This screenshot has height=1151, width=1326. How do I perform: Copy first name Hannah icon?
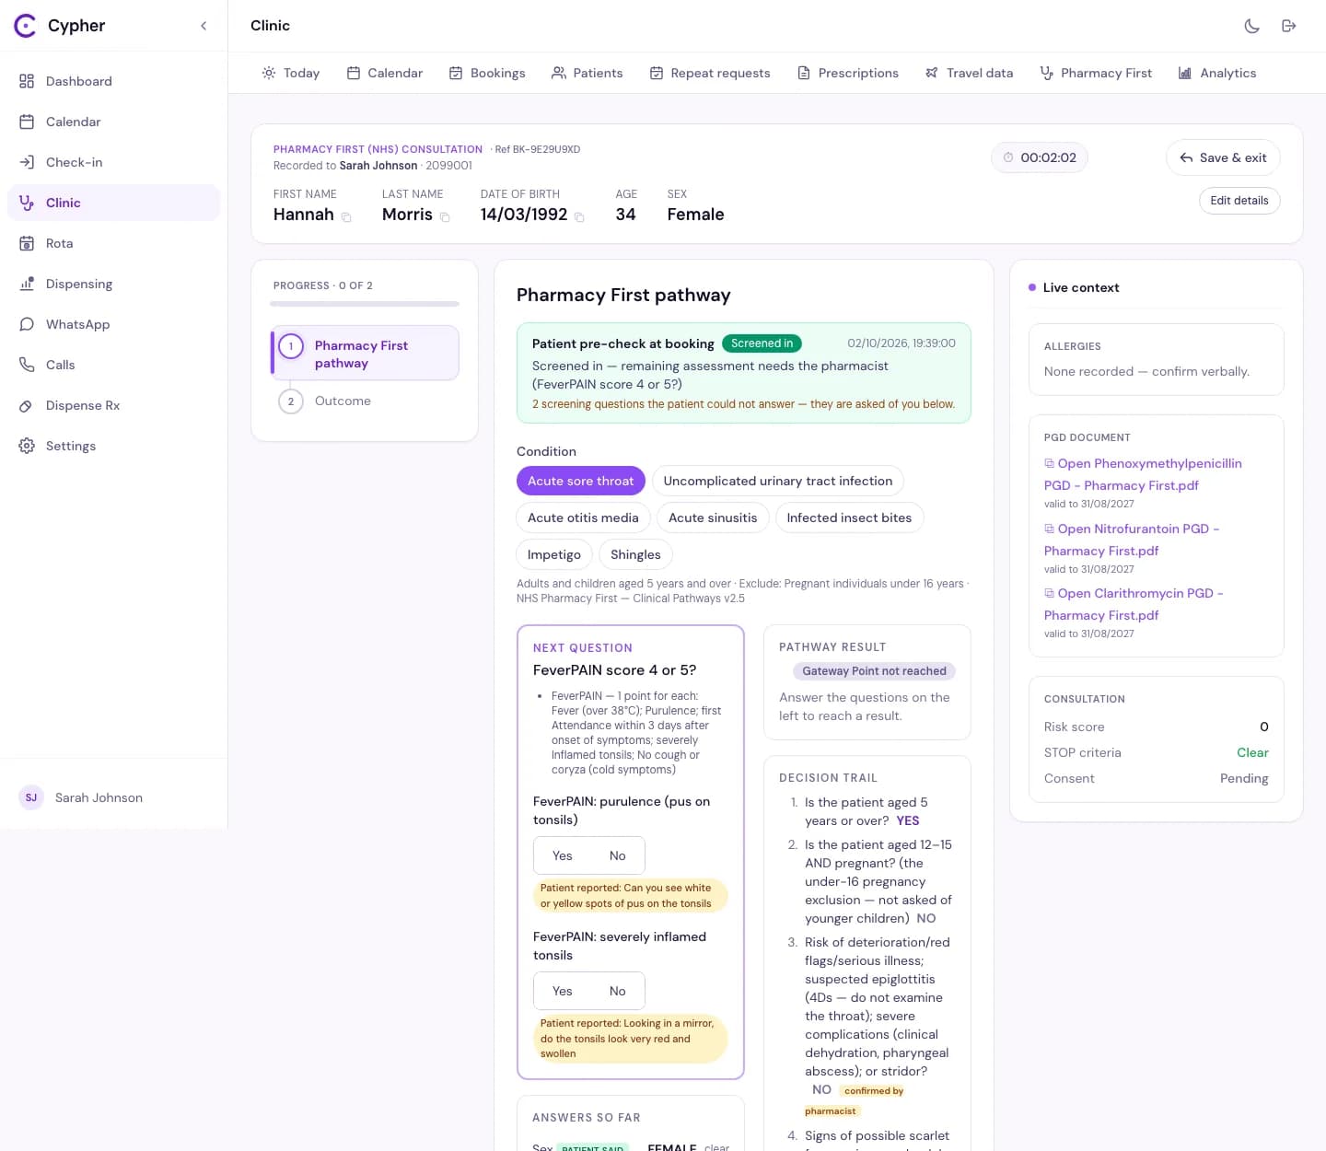(x=346, y=217)
